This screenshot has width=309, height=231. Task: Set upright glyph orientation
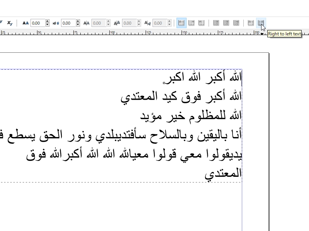point(226,23)
